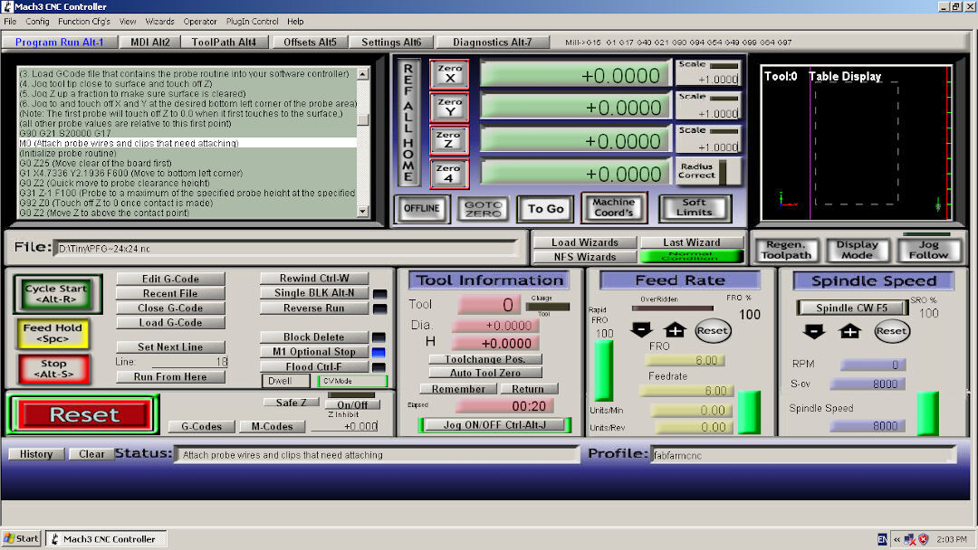
Task: Toggle Machine Coord's display
Action: click(614, 207)
